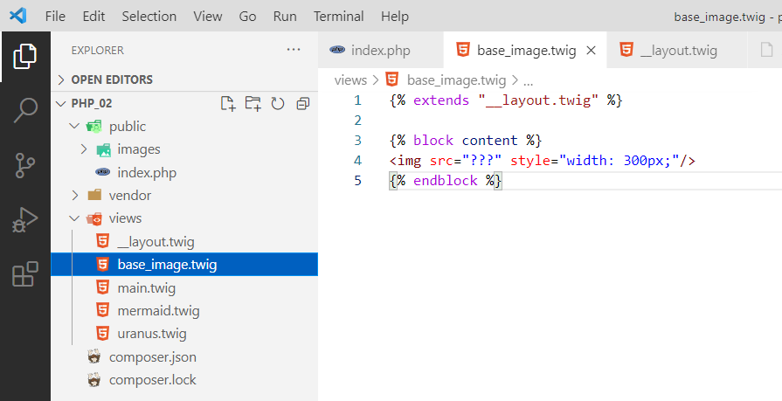Open the Source Control view

25,165
